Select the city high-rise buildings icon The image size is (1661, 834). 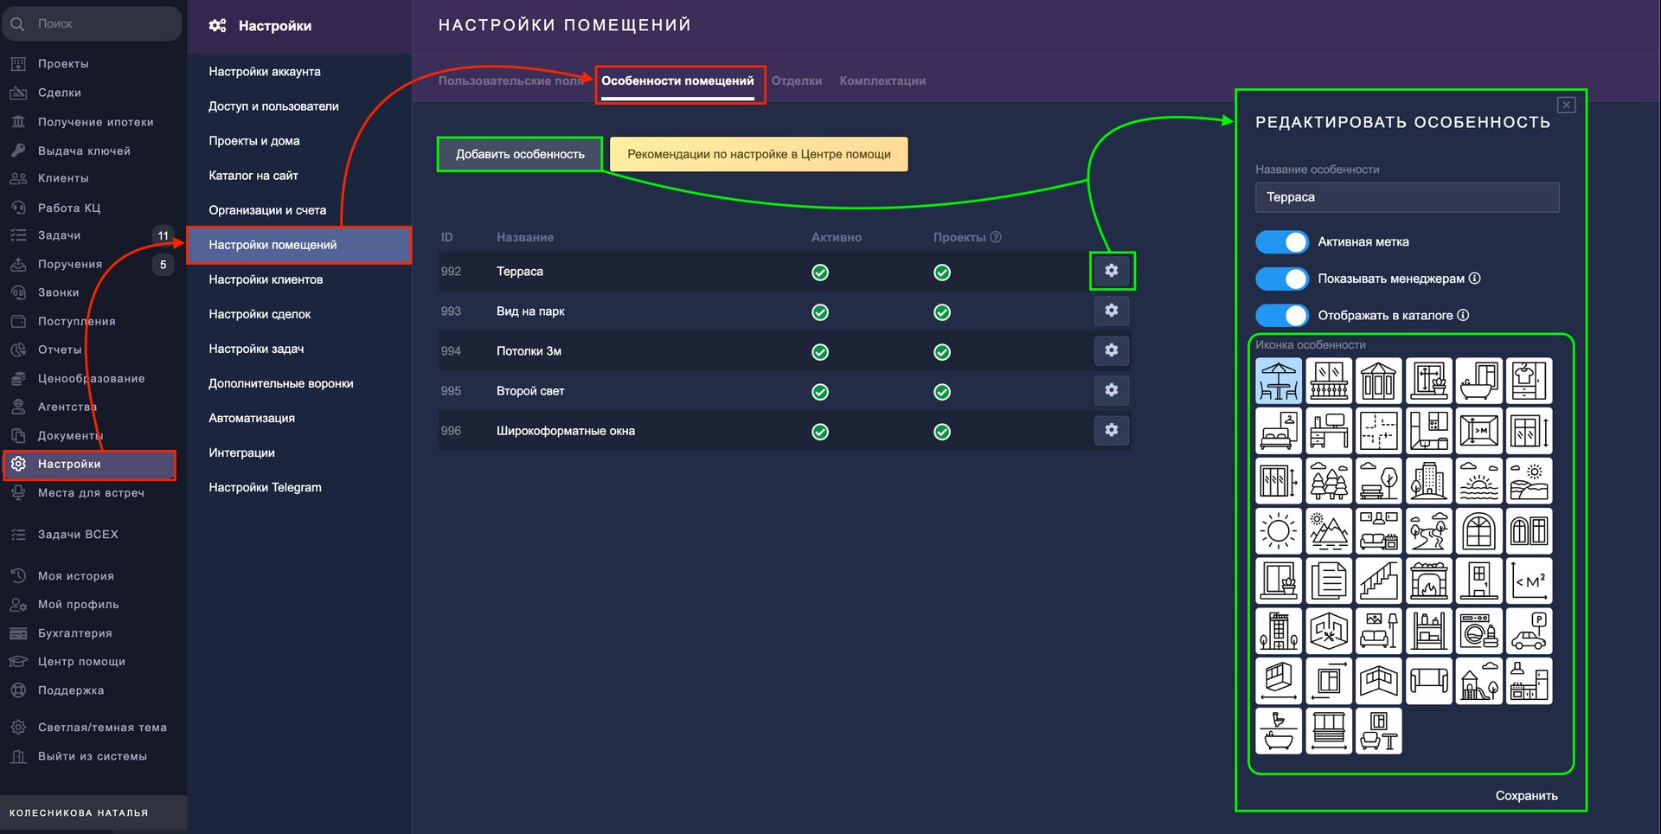1429,481
